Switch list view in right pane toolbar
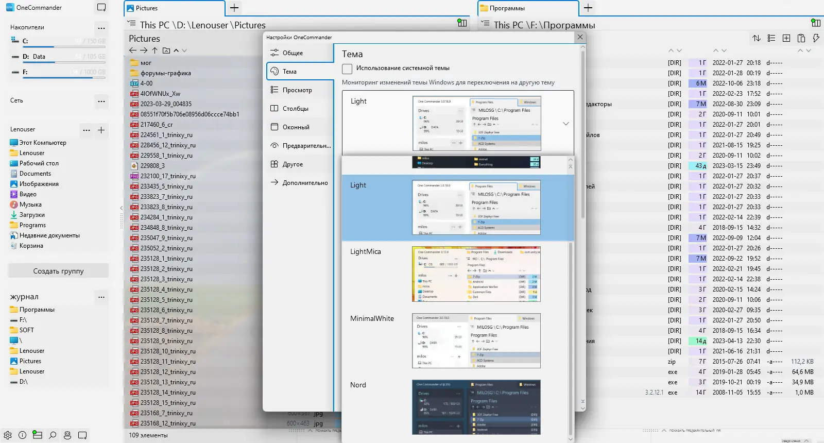824x443 pixels. pos(771,38)
